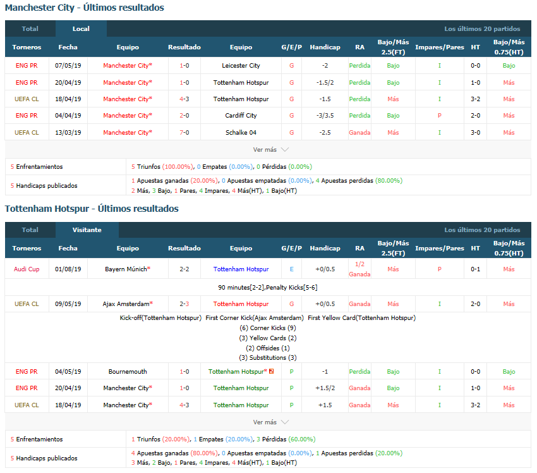Click 'First Yellow Card(Tottenham Hotspur)' text
This screenshot has height=473, width=537.
[361, 318]
